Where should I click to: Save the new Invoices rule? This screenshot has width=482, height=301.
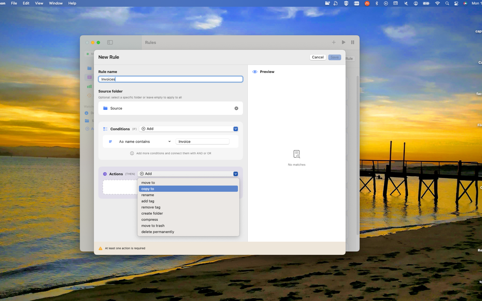tap(334, 57)
